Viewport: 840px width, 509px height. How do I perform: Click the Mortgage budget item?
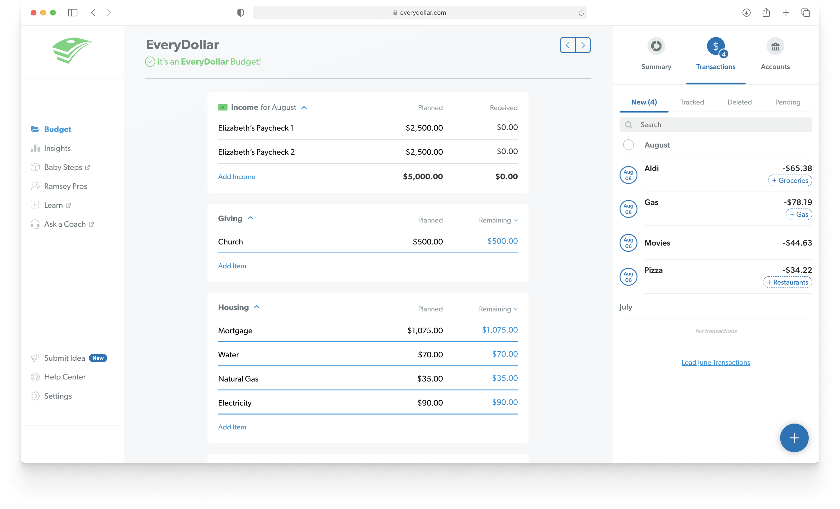[235, 331]
